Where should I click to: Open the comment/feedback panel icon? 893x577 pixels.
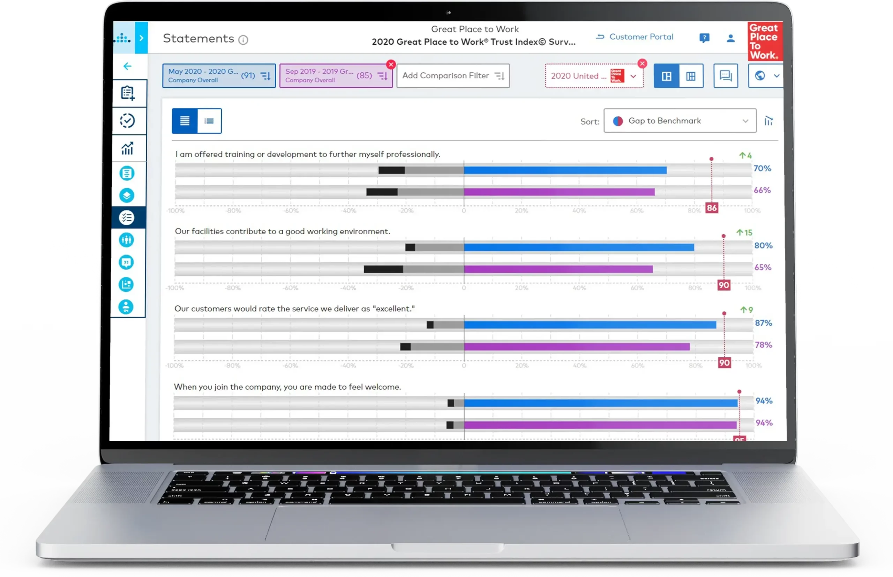(x=725, y=75)
